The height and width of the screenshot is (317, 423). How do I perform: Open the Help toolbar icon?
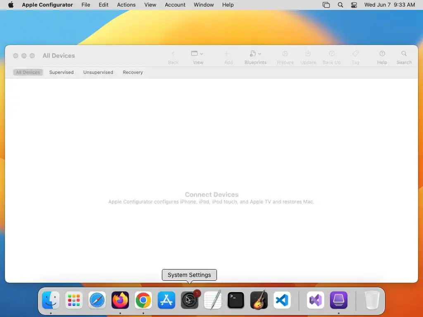382,57
